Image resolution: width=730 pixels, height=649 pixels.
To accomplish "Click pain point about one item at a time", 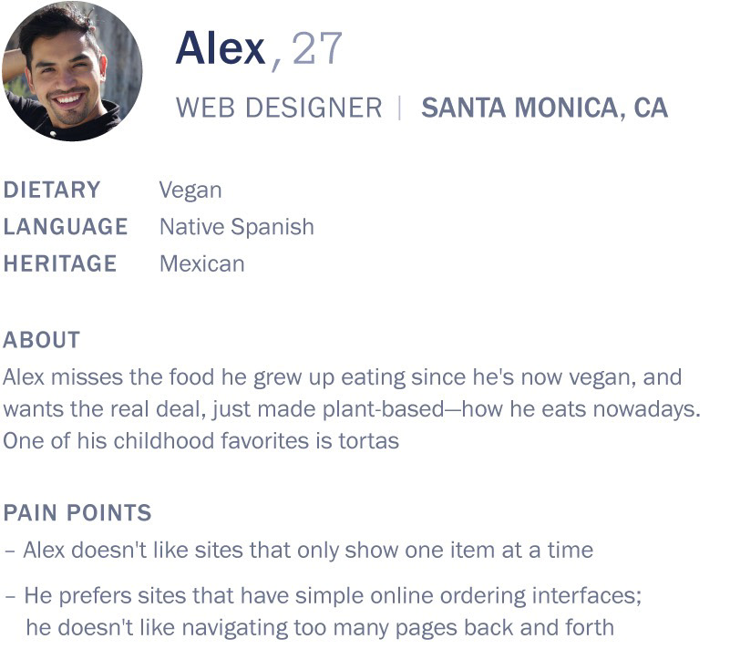I will [299, 551].
